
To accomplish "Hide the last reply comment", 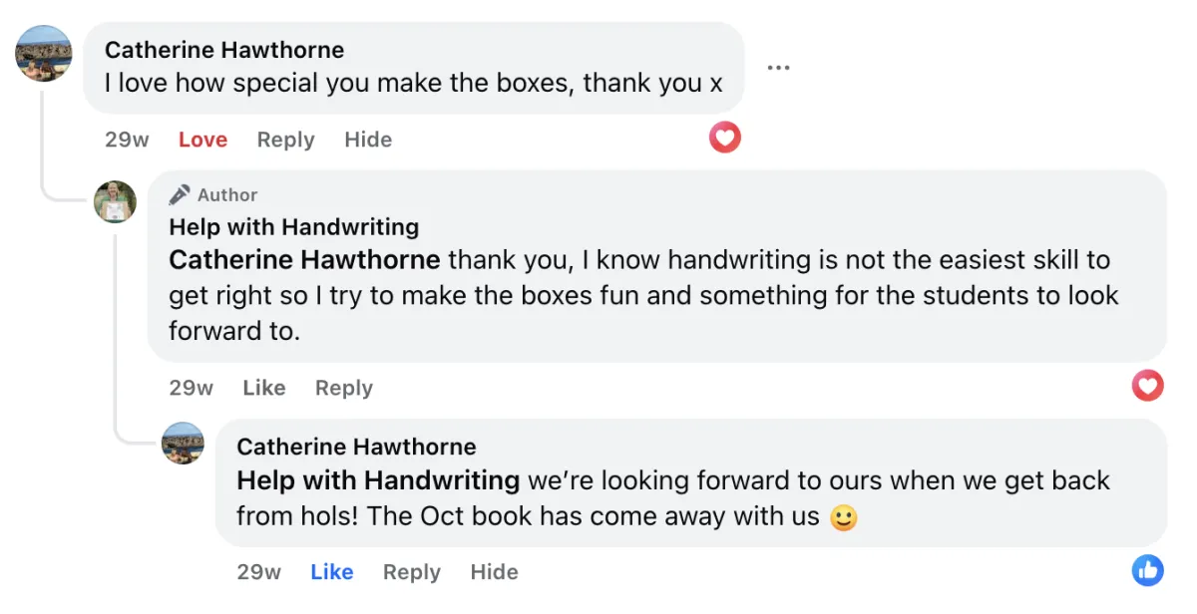I will pos(494,572).
